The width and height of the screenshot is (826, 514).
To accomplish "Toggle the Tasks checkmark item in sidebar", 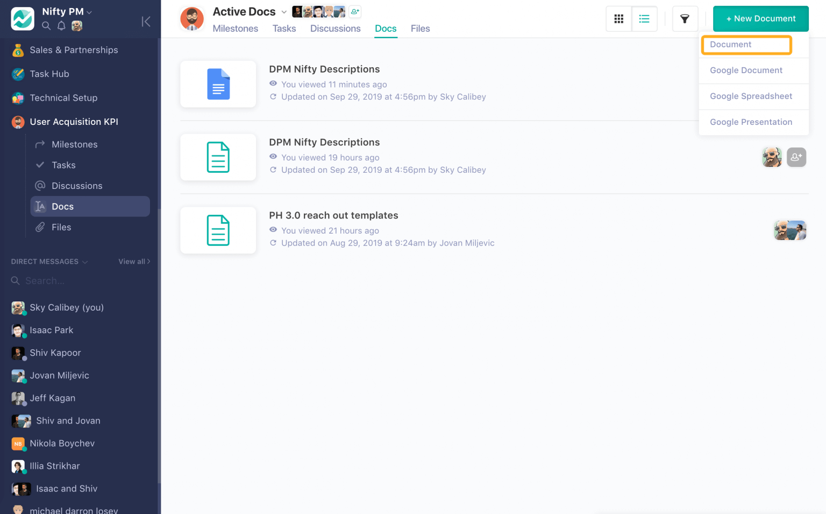I will 40,165.
